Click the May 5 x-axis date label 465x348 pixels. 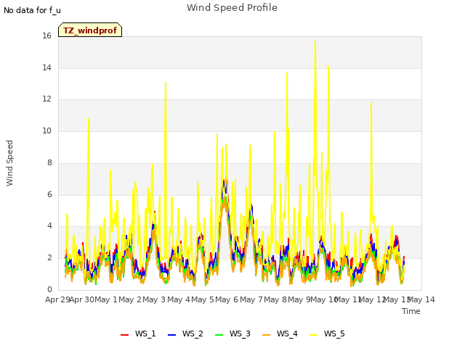pos(203,299)
